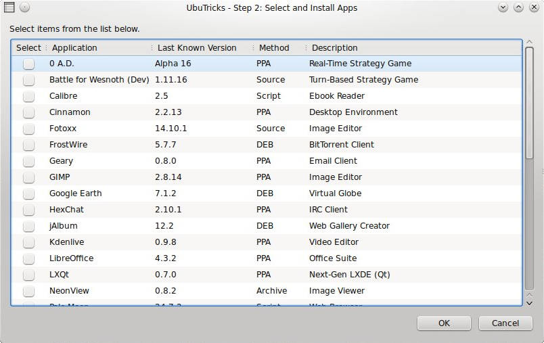Screen dimensions: 544x343
Task: Click the Select column header
Action: point(28,48)
